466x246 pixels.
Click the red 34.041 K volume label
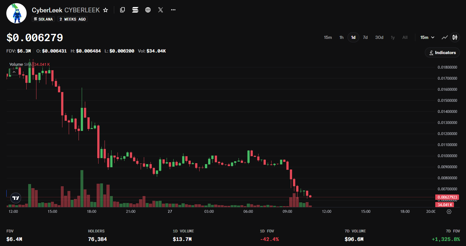tap(445, 205)
